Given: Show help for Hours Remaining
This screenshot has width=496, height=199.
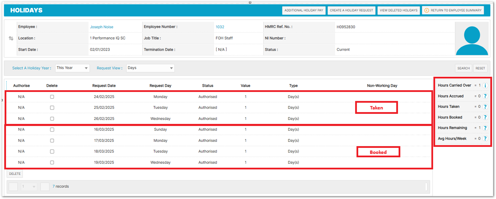Looking at the screenshot, I should [485, 128].
